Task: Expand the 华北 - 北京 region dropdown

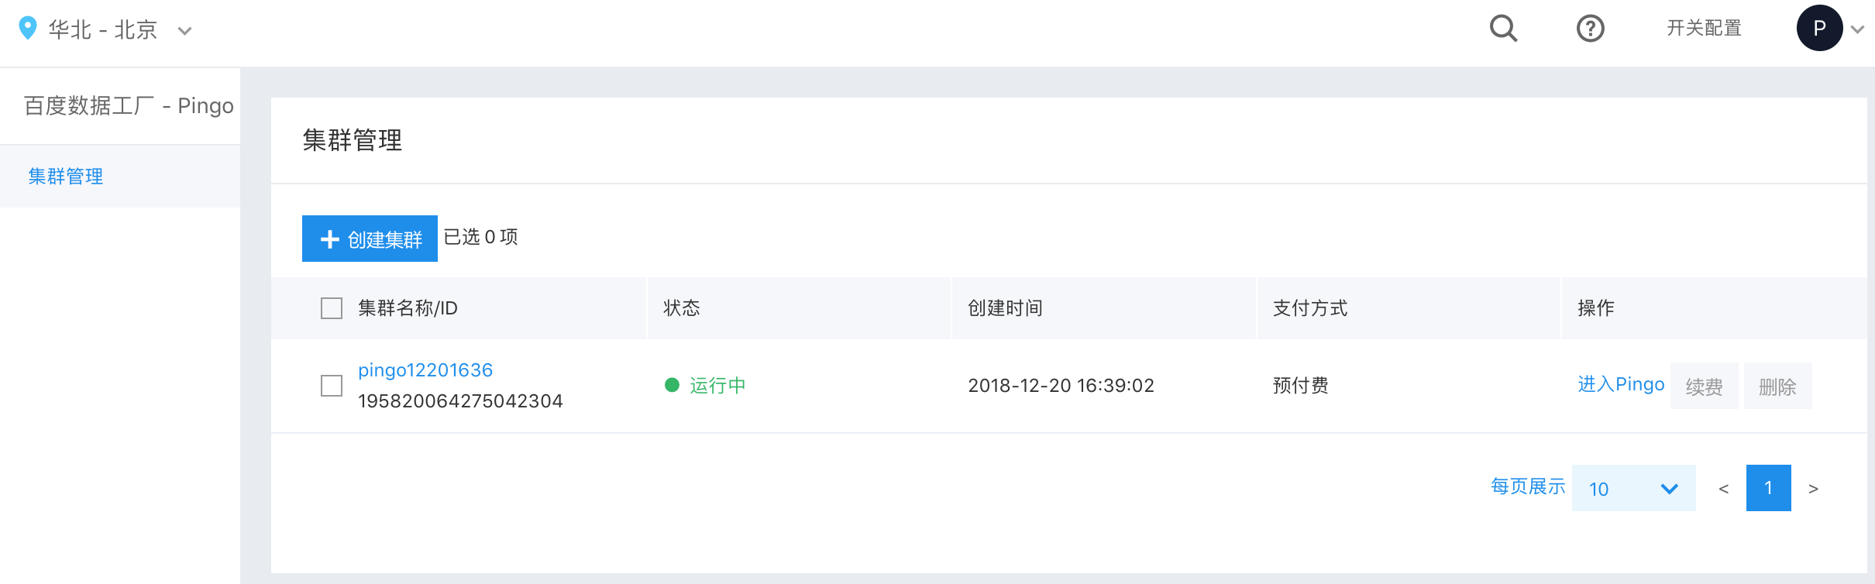Action: click(184, 31)
